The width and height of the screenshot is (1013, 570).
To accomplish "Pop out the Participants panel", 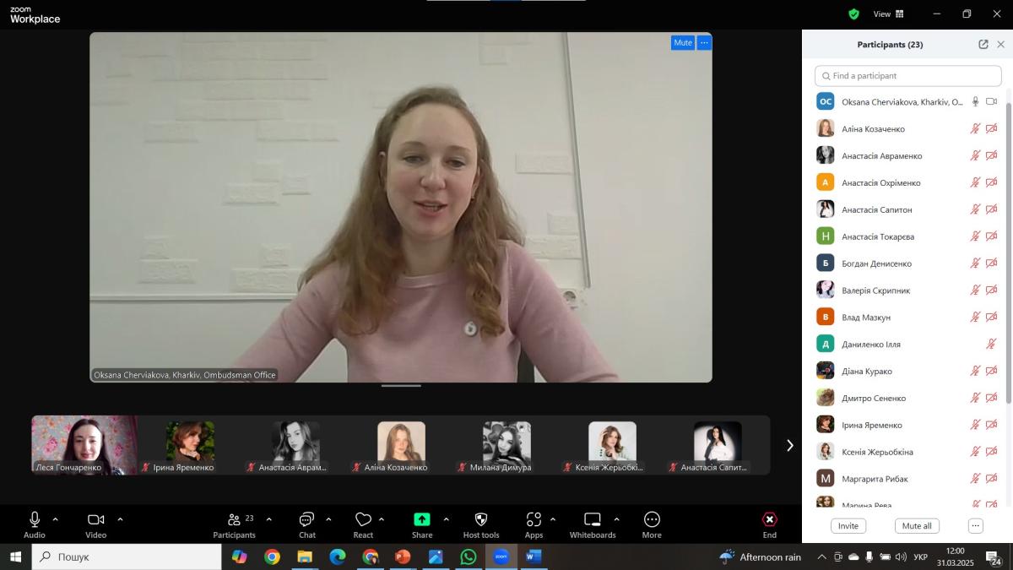I will coord(983,45).
